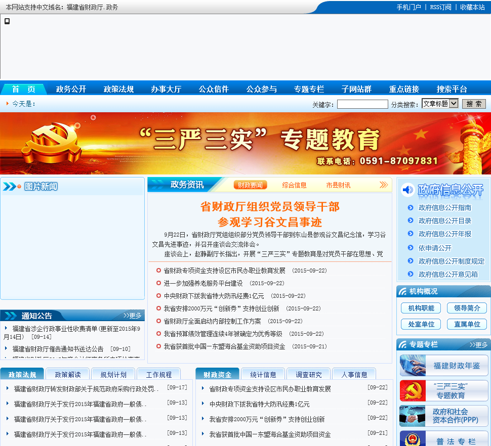
Task: Click the 图片新闻 section title
Action: (41, 187)
